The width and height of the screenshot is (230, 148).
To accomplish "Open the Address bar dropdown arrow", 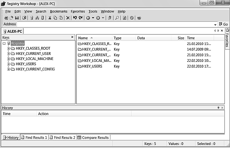I will (x=215, y=25).
